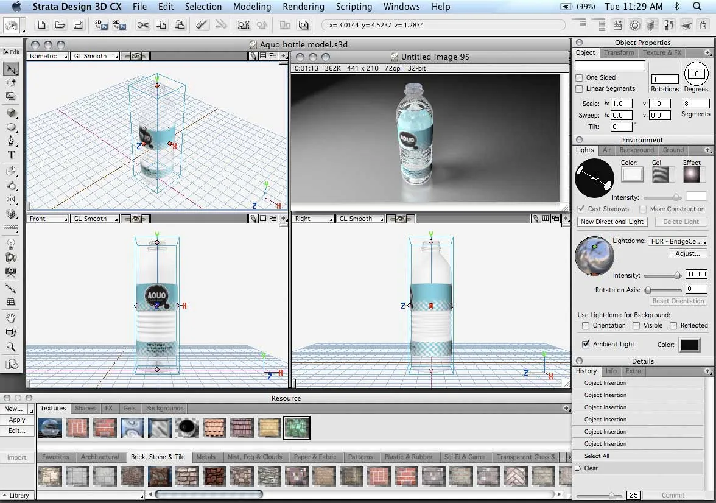Viewport: 716px width, 503px height.
Task: Uncheck Cast Shadows in the Lights panel
Action: point(580,209)
